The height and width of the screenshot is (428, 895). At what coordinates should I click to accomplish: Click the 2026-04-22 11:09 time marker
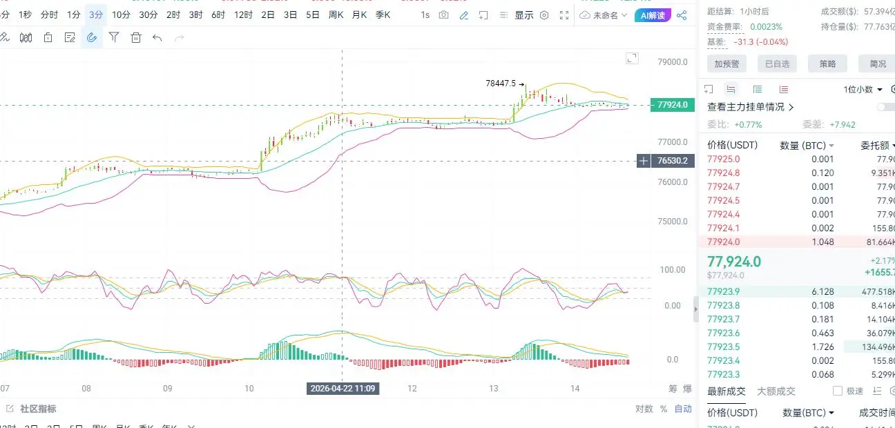point(343,389)
